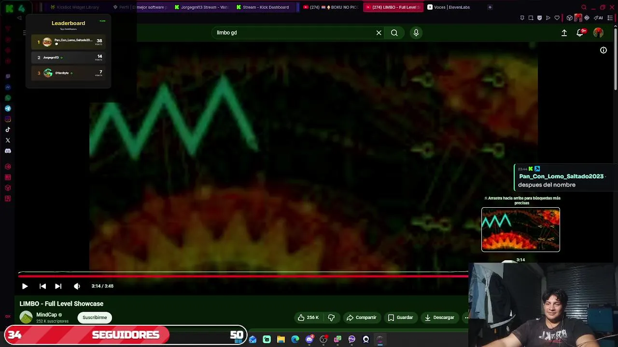Click the YouTube search magnifier button
The height and width of the screenshot is (347, 618).
point(394,33)
